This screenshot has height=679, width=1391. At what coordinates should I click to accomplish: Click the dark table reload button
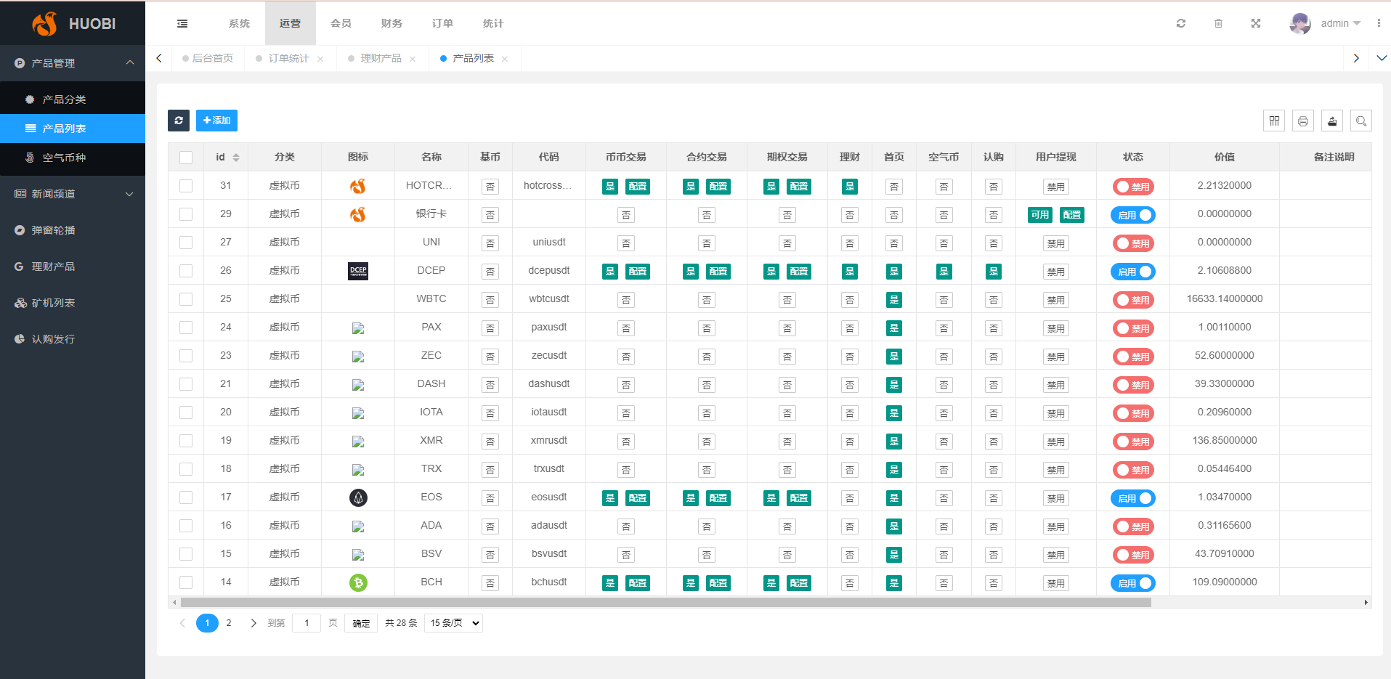click(x=179, y=121)
